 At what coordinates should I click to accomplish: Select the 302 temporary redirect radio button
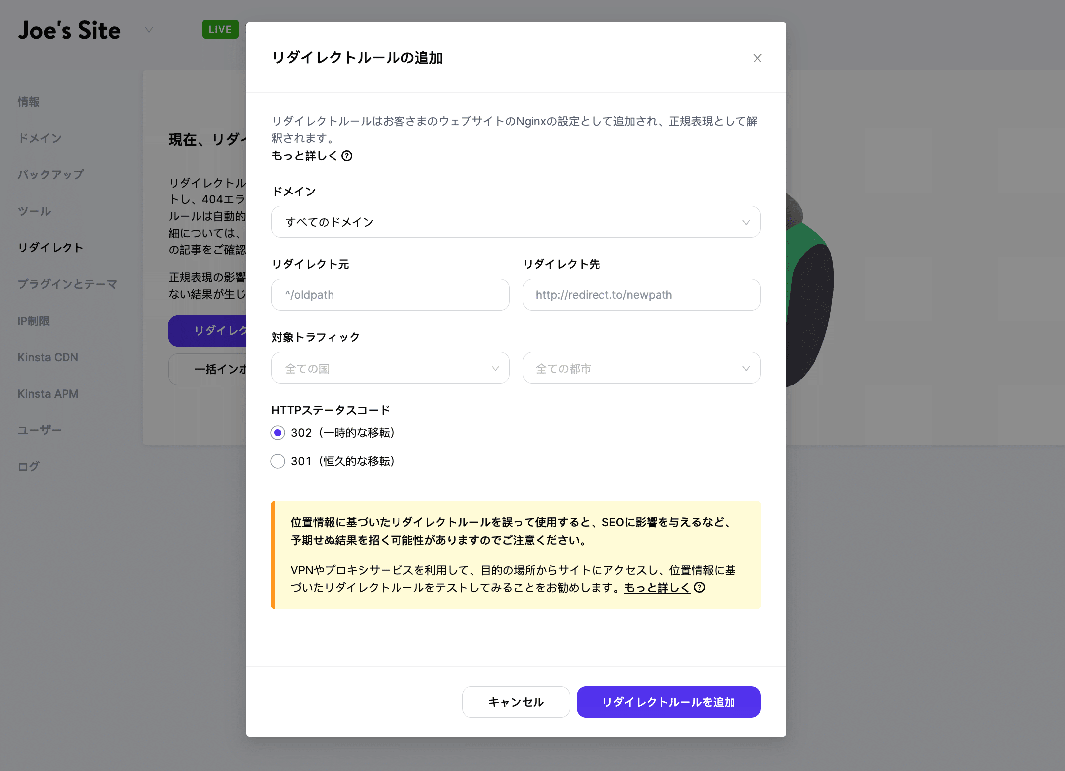click(x=278, y=433)
